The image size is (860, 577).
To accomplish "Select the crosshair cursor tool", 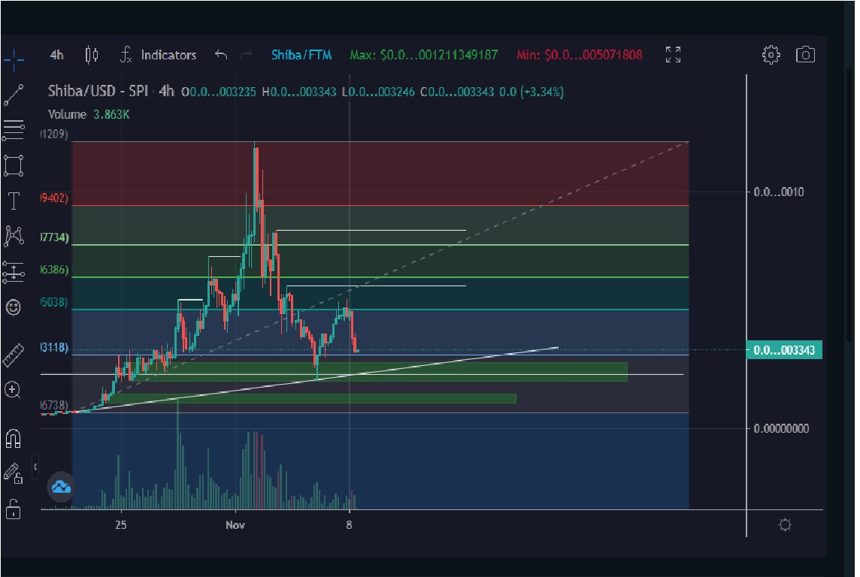I will [x=14, y=58].
